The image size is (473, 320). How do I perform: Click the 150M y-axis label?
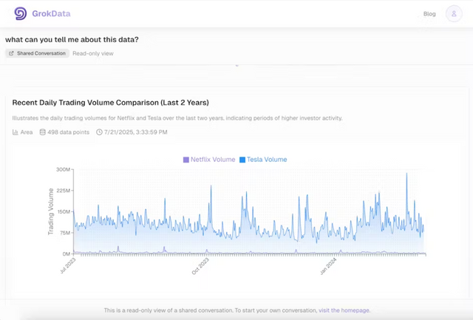[63, 211]
